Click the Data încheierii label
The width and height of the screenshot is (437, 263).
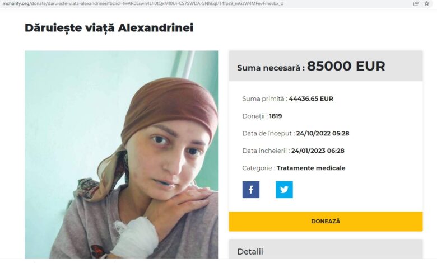tap(266, 151)
